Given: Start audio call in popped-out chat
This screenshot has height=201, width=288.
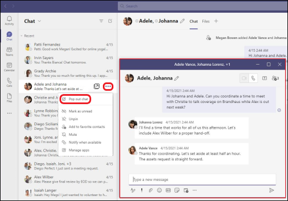Looking at the screenshot, I should (x=253, y=78).
